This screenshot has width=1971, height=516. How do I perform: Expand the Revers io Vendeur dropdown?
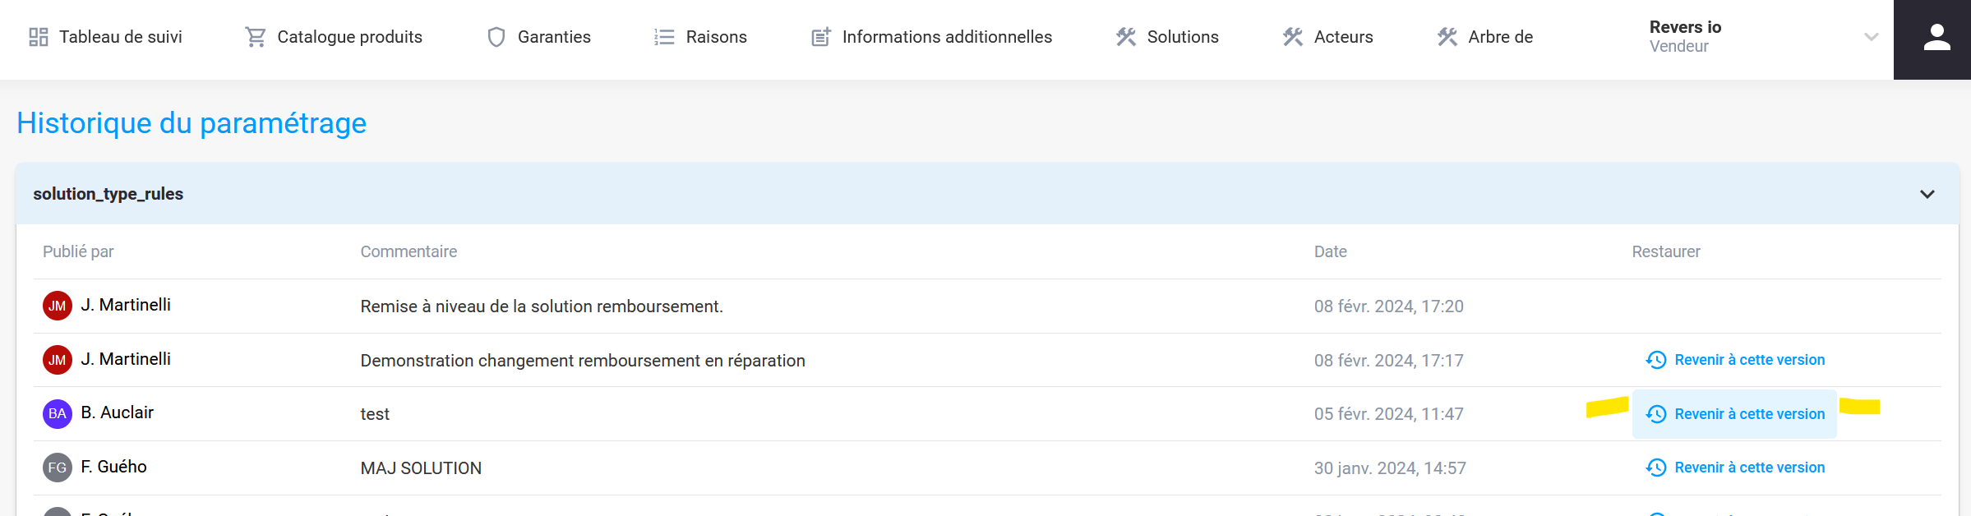pyautogui.click(x=1871, y=37)
